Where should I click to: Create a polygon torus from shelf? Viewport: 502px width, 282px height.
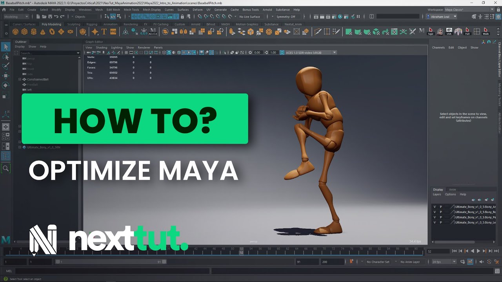[x=52, y=32]
